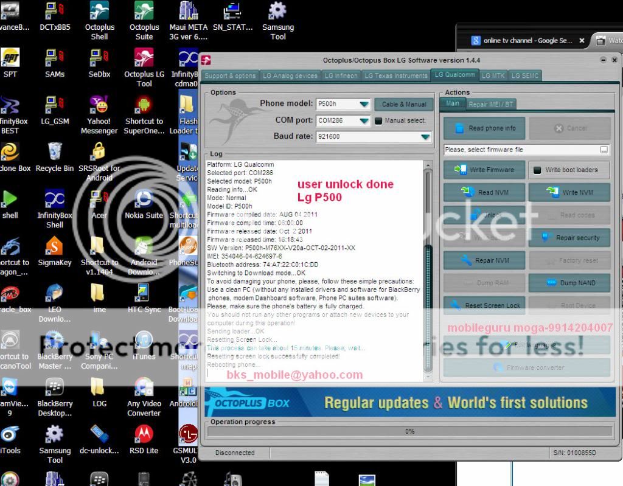
Task: Browse for firmware file button
Action: point(604,150)
